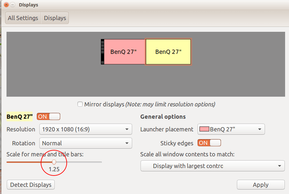This screenshot has height=194, width=289.
Task: Turn off the BenQ 27" display switch
Action: click(x=48, y=116)
